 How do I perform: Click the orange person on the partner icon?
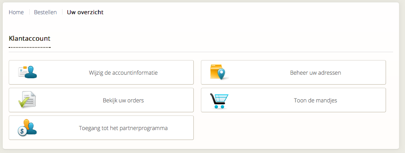point(26,123)
